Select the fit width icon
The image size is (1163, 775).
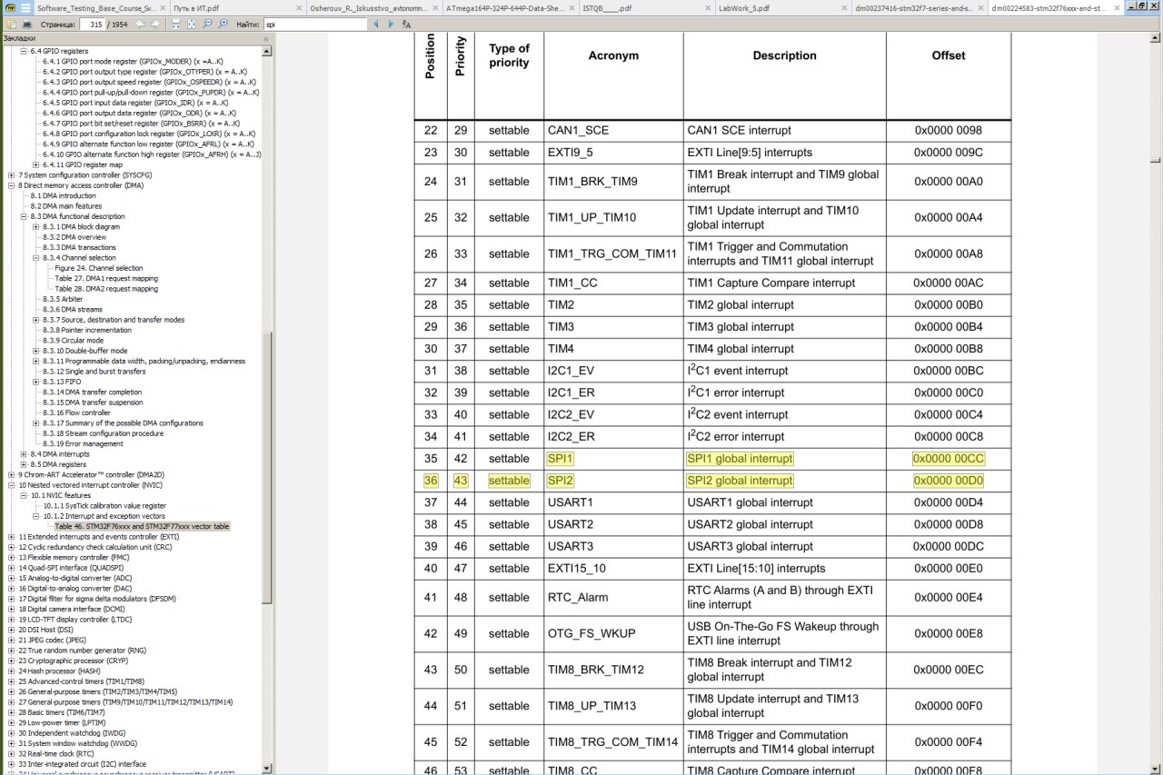click(x=175, y=24)
